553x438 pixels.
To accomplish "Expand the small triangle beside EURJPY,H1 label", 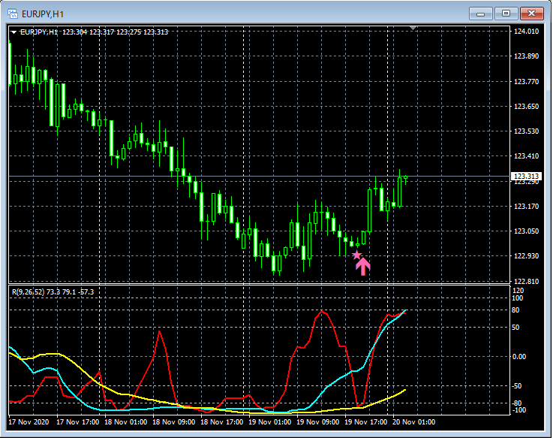I will [x=14, y=32].
